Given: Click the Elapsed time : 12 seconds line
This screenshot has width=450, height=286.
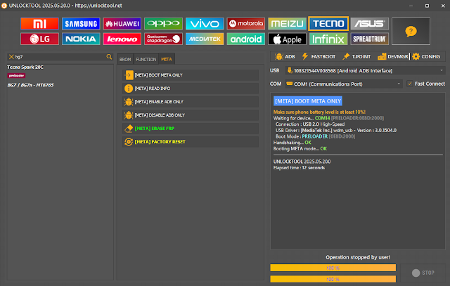Looking at the screenshot, I should 299,168.
